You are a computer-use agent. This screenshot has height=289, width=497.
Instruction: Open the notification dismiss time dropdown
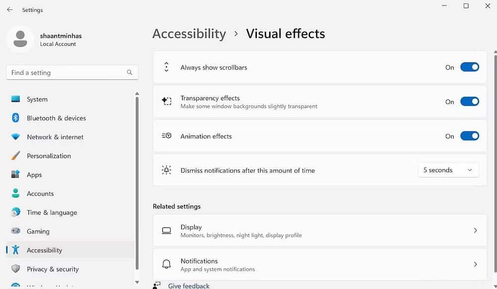[448, 170]
